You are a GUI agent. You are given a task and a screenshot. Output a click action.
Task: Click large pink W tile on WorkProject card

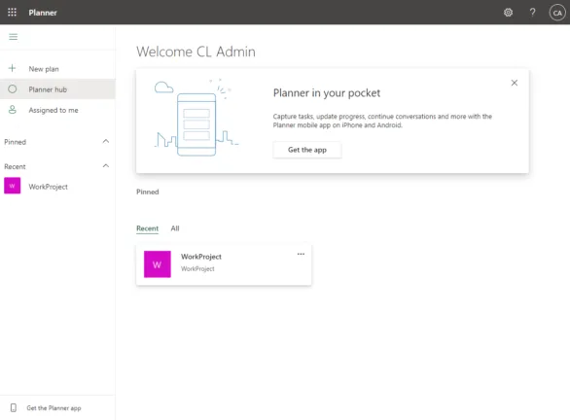tap(157, 264)
